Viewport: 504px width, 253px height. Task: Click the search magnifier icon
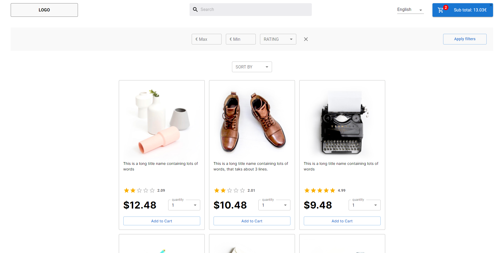195,10
